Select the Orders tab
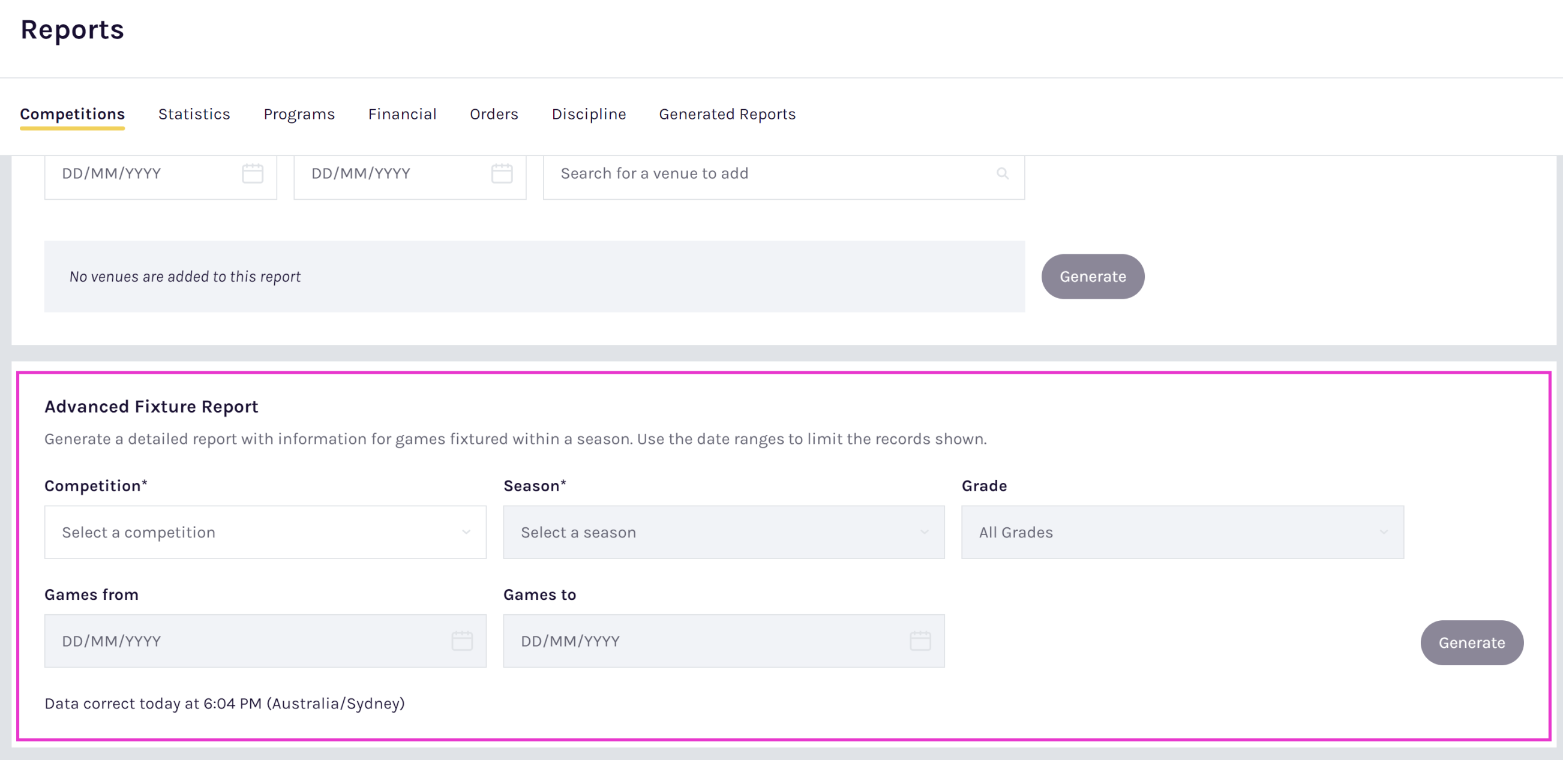This screenshot has width=1563, height=760. coord(494,114)
